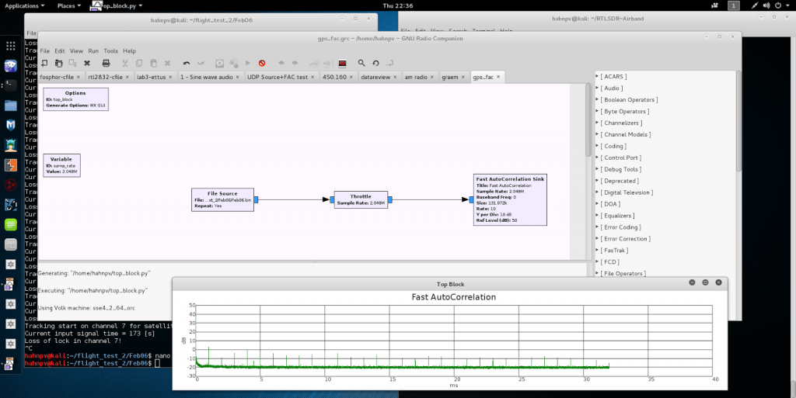Click the Paste clipboard toolbar icon
796x398 pixels.
click(x=153, y=64)
